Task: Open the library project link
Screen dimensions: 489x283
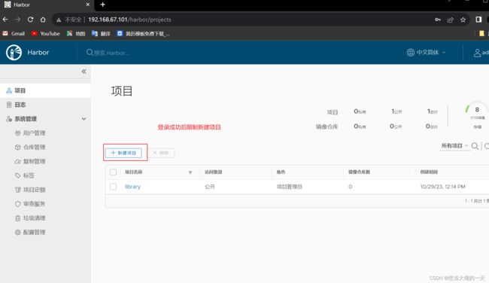Action: [132, 187]
